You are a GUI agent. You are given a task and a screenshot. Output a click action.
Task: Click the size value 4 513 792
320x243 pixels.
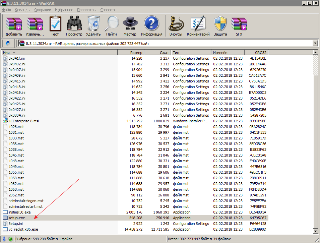pyautogui.click(x=134, y=121)
